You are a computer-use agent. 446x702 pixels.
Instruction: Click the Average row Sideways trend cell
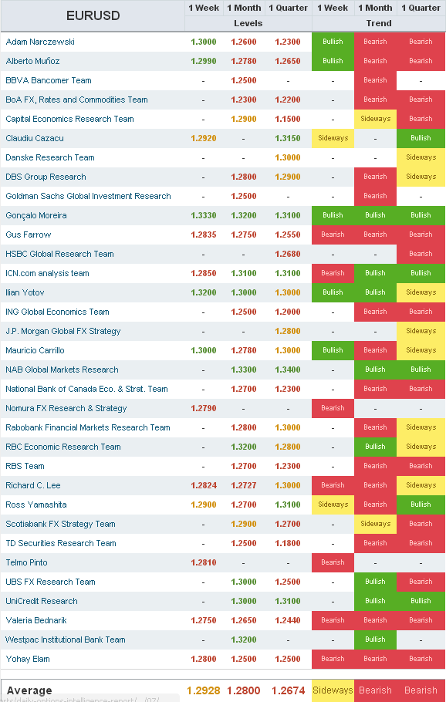click(x=333, y=690)
